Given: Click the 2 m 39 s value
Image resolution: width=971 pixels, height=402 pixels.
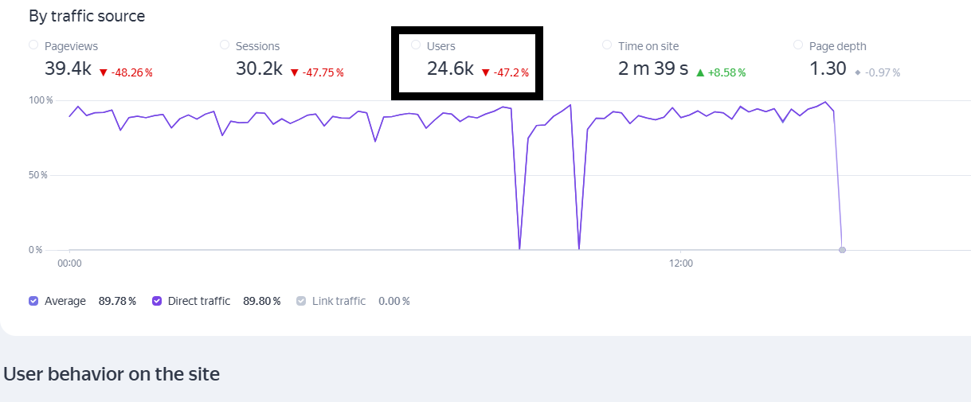Looking at the screenshot, I should coord(653,69).
